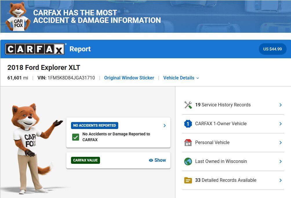Select the VIN number 1FM5K8D84JGA31710

[71, 78]
